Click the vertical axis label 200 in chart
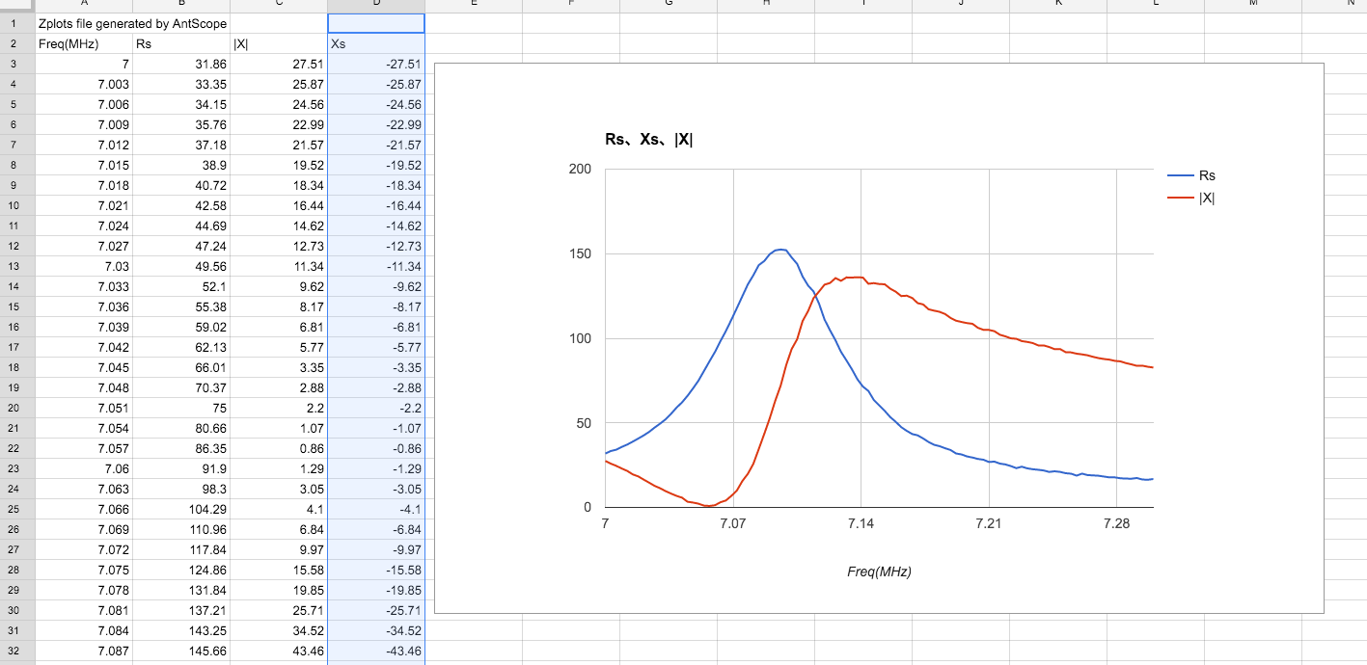 click(x=580, y=169)
